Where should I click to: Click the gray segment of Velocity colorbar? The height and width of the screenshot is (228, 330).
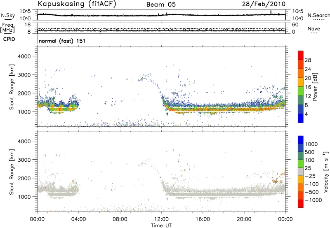[301, 172]
